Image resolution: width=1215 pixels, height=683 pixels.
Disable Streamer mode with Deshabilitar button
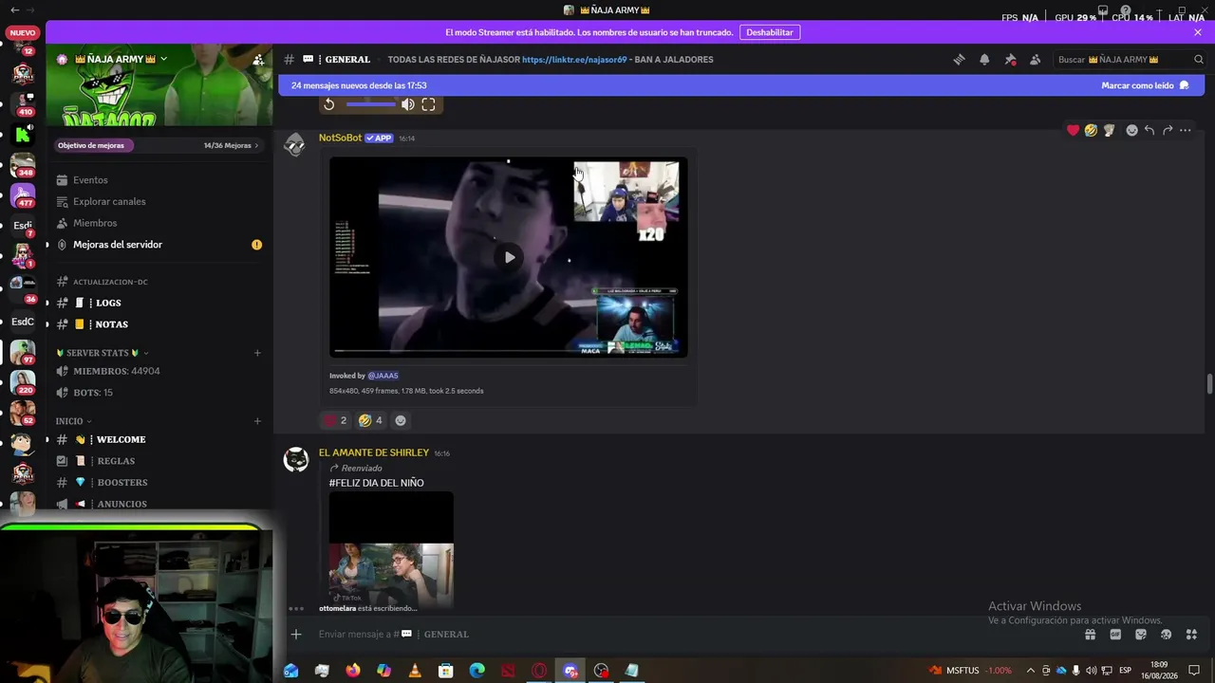tap(769, 32)
